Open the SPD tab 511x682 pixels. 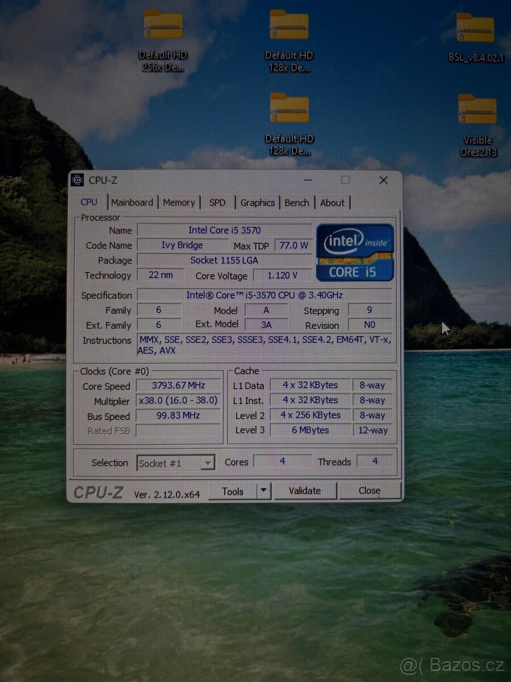tap(217, 202)
